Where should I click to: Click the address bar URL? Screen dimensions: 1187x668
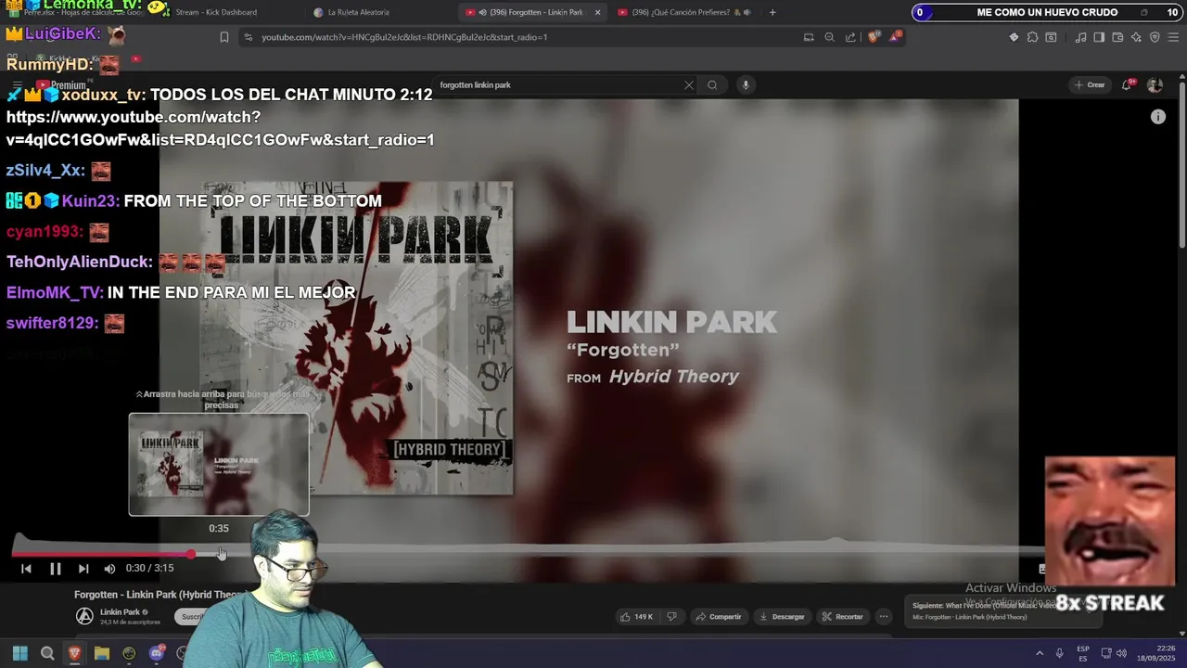coord(404,37)
